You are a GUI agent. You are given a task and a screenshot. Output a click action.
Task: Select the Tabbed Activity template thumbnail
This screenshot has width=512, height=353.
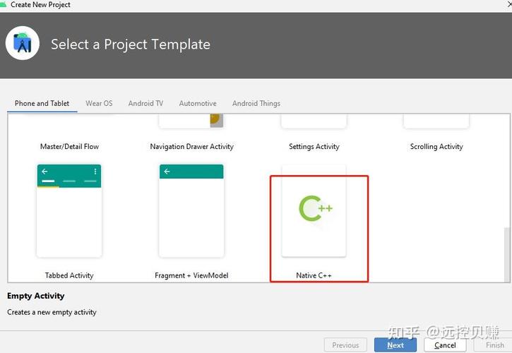69,210
